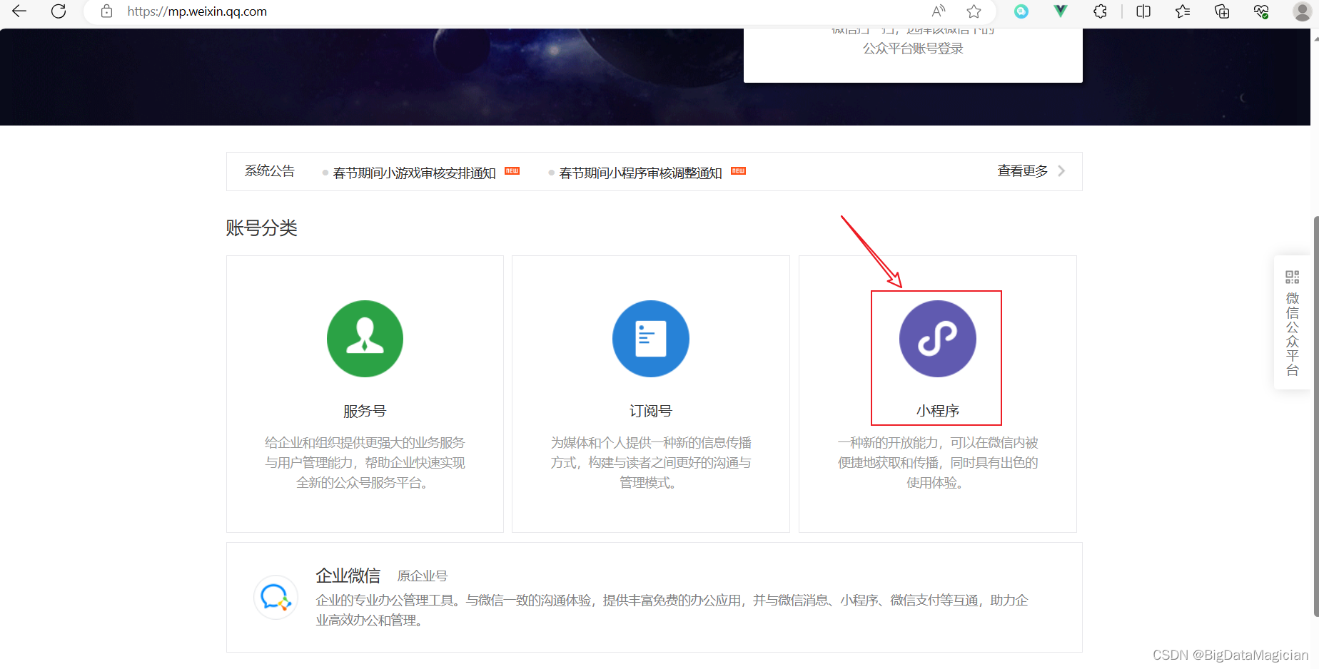Open the 企业微信 heading

point(348,576)
